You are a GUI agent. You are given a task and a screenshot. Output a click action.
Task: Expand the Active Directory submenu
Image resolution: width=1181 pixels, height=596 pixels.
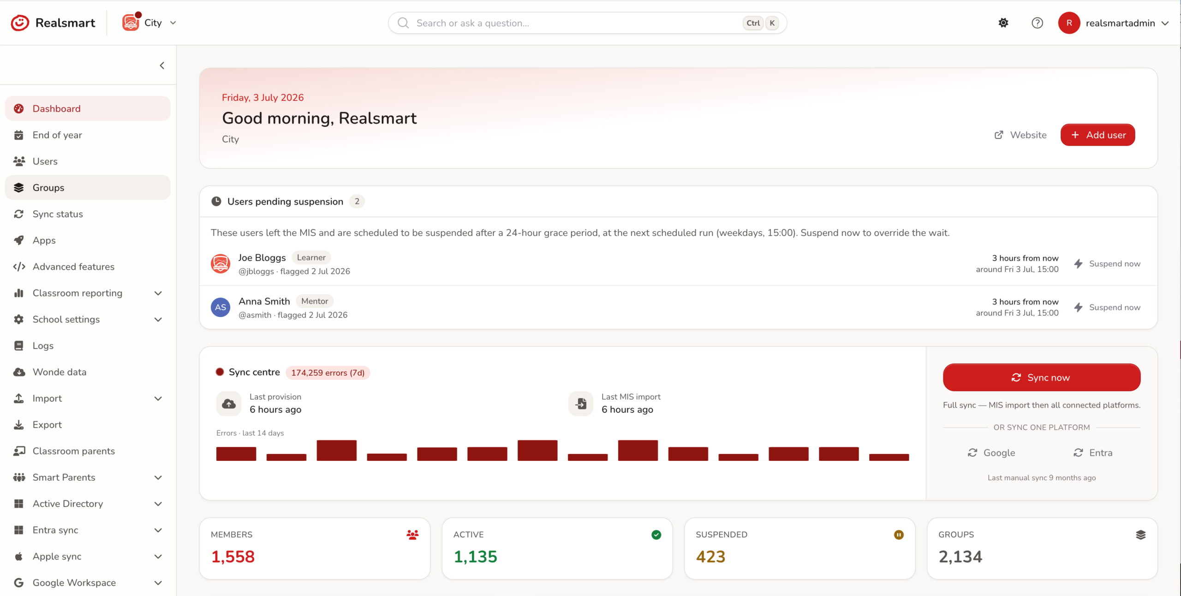click(x=158, y=503)
